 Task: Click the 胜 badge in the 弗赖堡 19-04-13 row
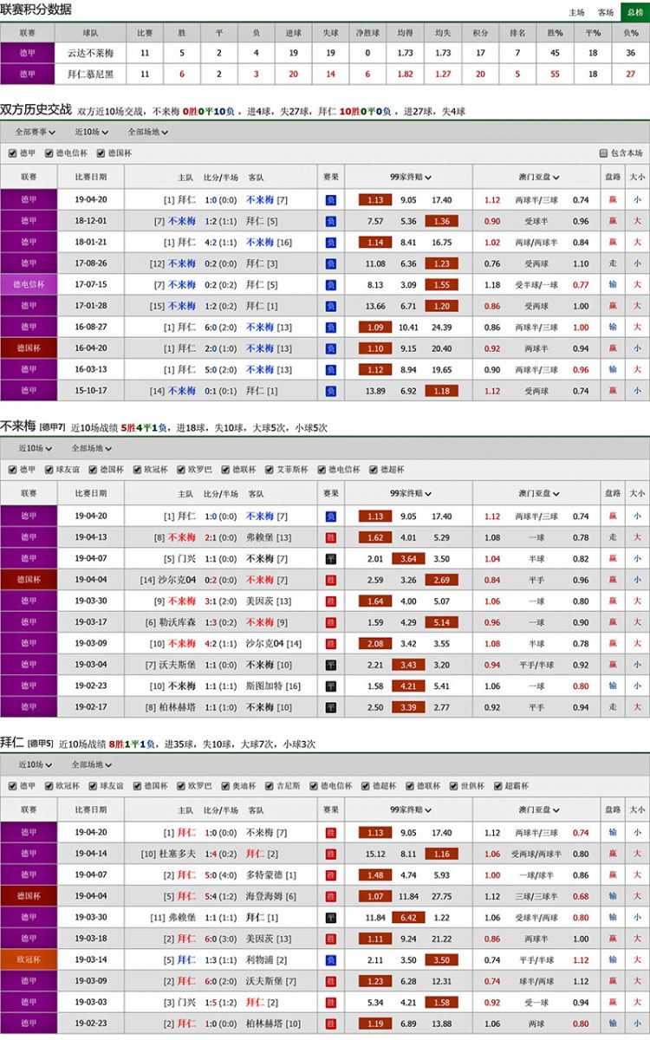pyautogui.click(x=330, y=537)
